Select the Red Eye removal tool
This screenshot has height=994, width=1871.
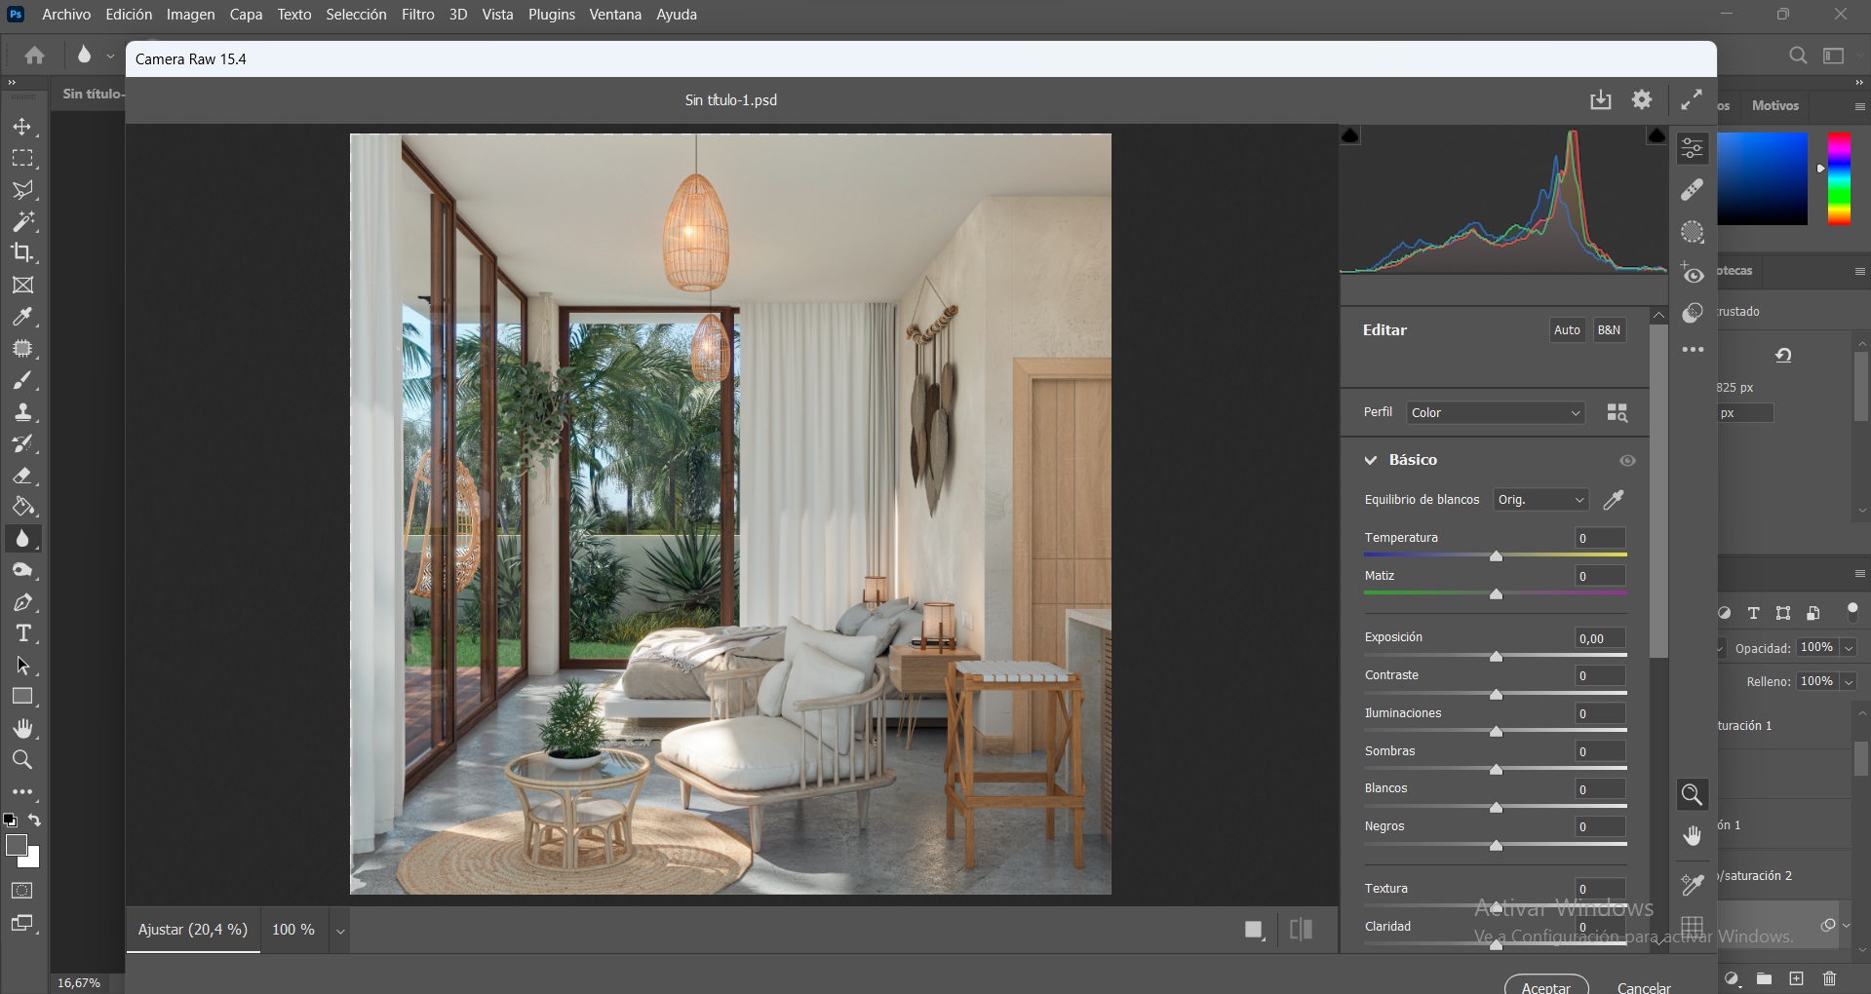point(1693,276)
